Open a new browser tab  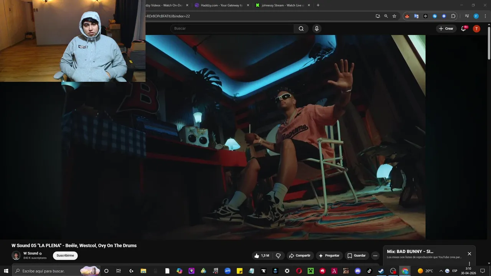pyautogui.click(x=318, y=5)
